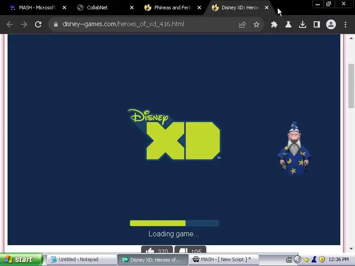Open the Windows Start menu
Image resolution: width=355 pixels, height=266 pixels.
[x=21, y=259]
